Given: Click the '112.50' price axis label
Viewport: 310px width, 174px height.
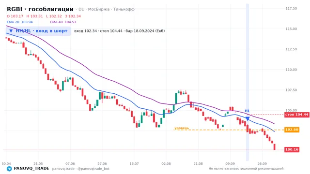Looking at the screenshot, I should pos(291,49).
